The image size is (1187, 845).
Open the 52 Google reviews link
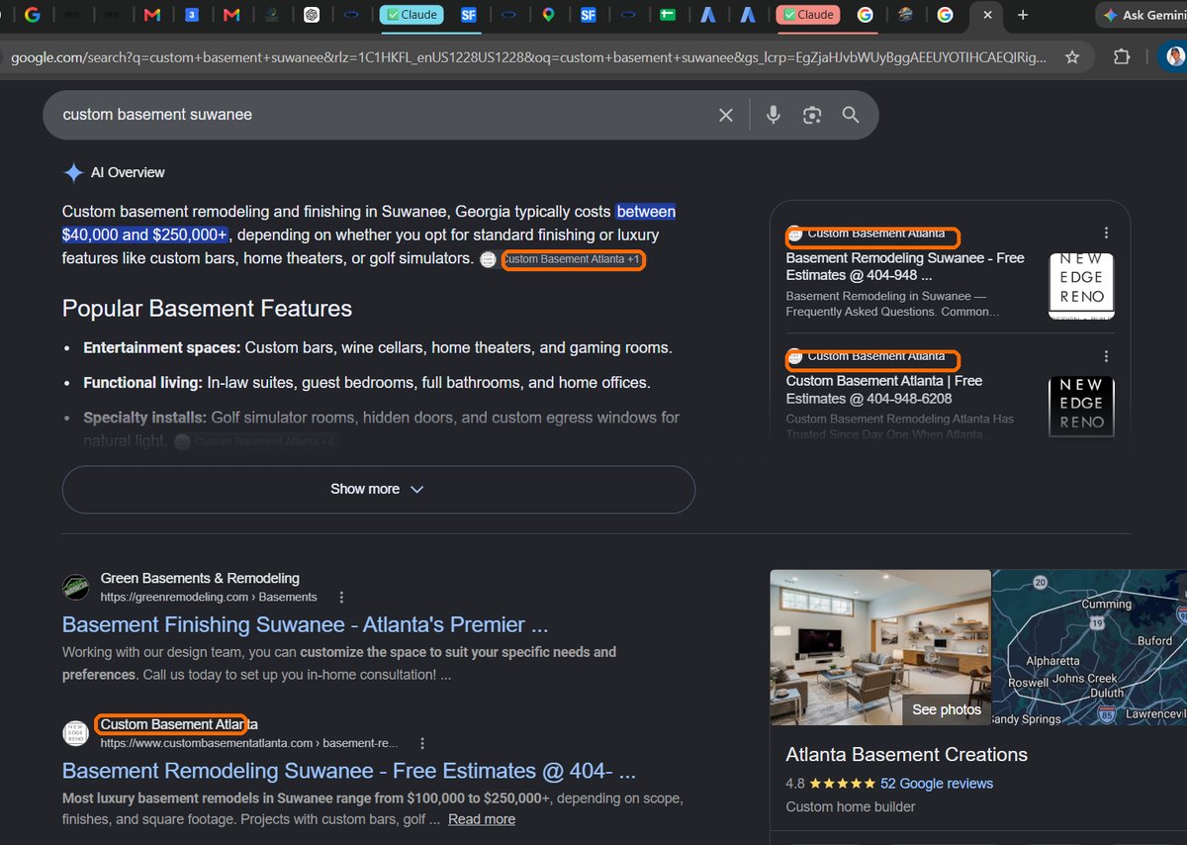click(x=937, y=783)
